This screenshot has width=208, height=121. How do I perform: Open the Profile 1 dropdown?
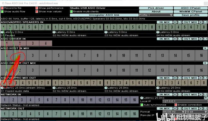coord(156,15)
